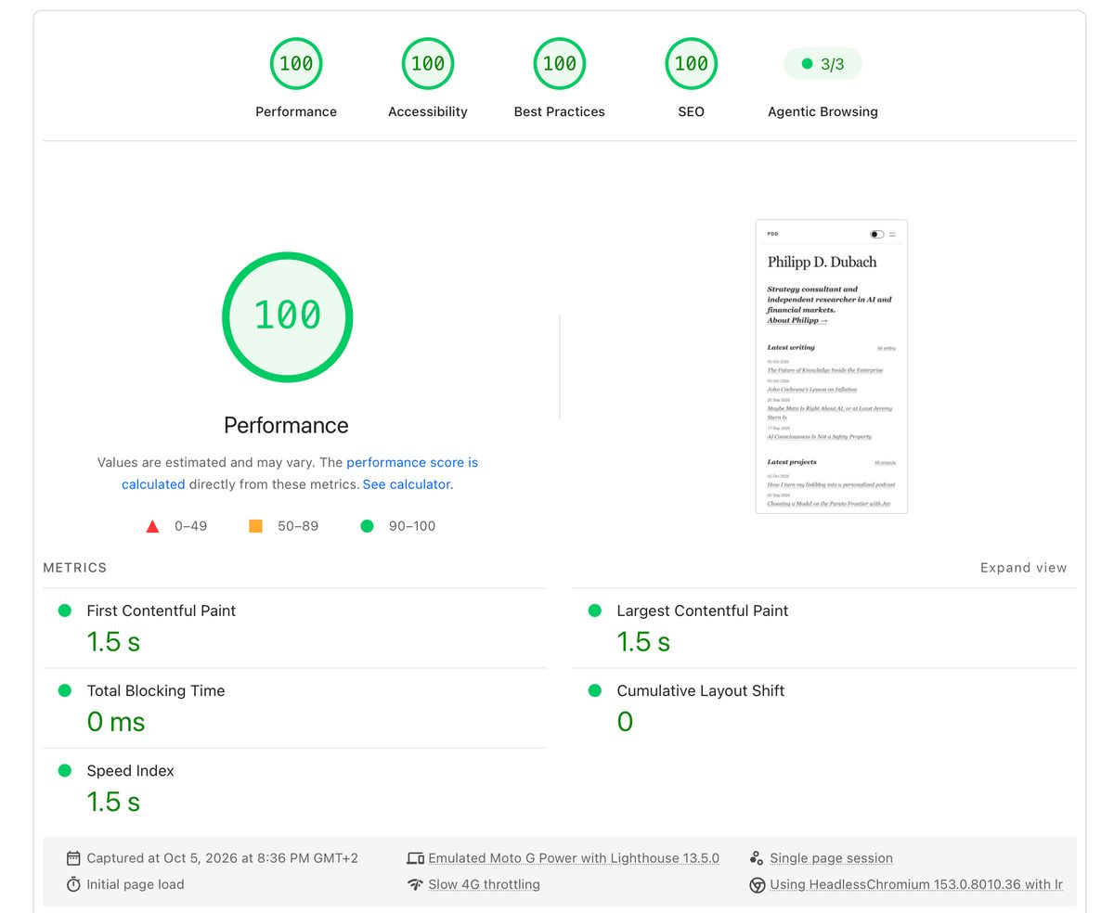Click the device icon beside Emulated Moto G Power
Screen dimensions: 1114x913
415,858
